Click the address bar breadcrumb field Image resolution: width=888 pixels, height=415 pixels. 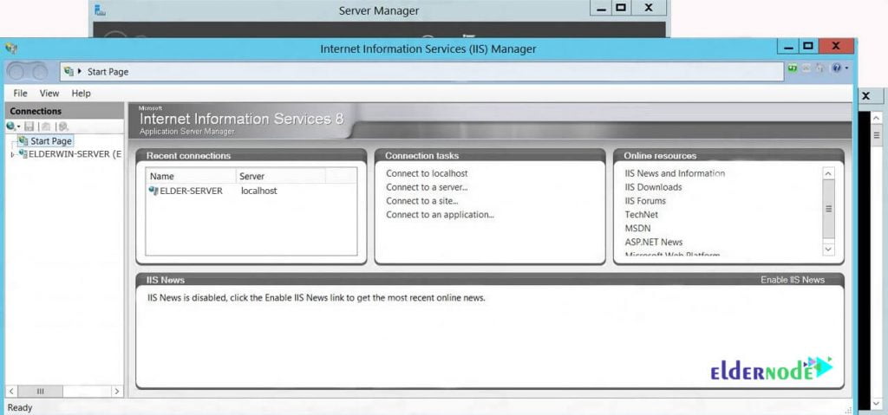coord(422,71)
